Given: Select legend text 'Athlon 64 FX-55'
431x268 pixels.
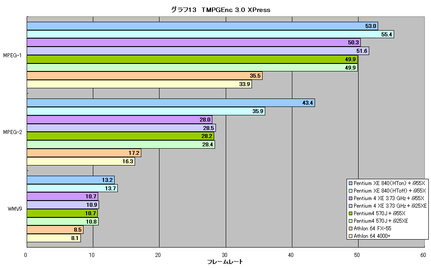Looking at the screenshot, I should pyautogui.click(x=372, y=229).
